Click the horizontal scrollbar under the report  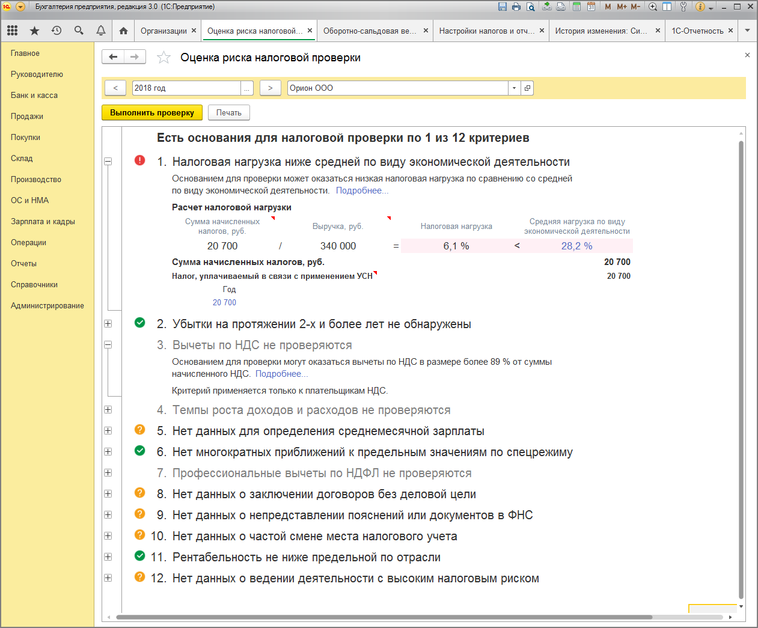click(385, 617)
